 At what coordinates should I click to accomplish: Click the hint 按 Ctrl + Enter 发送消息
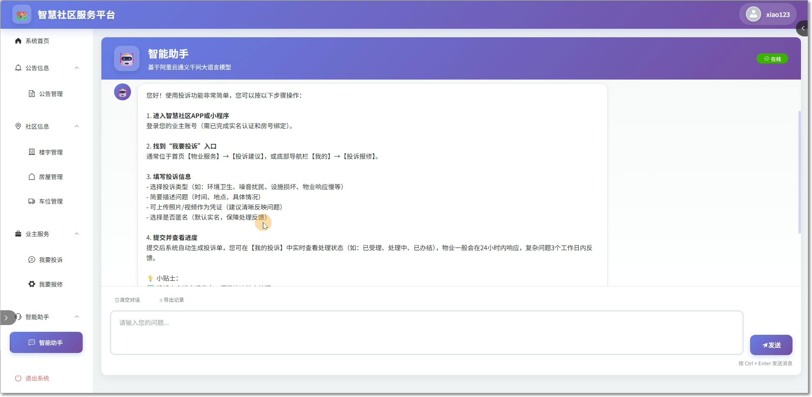click(x=765, y=363)
